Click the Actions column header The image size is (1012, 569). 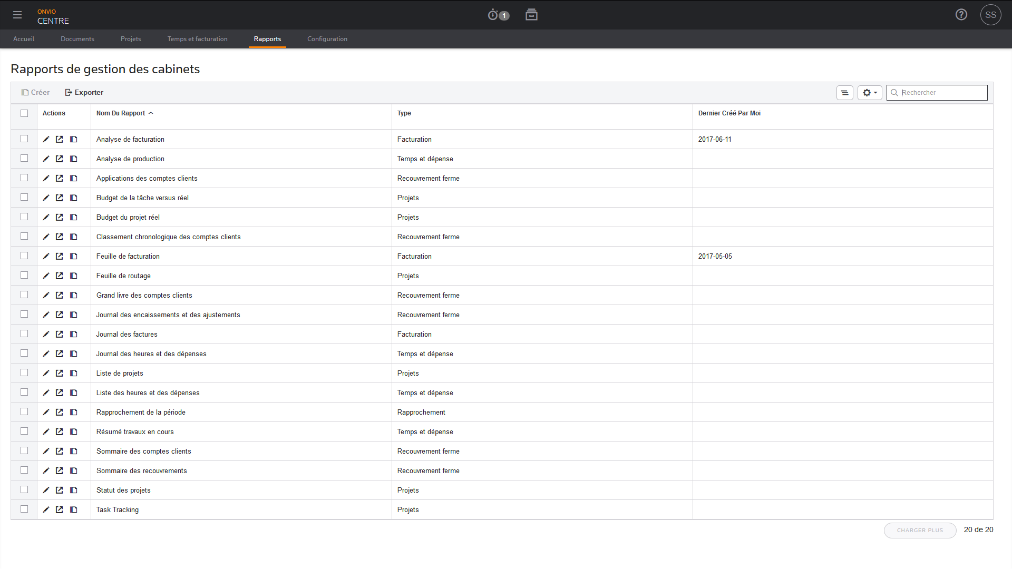(x=54, y=113)
